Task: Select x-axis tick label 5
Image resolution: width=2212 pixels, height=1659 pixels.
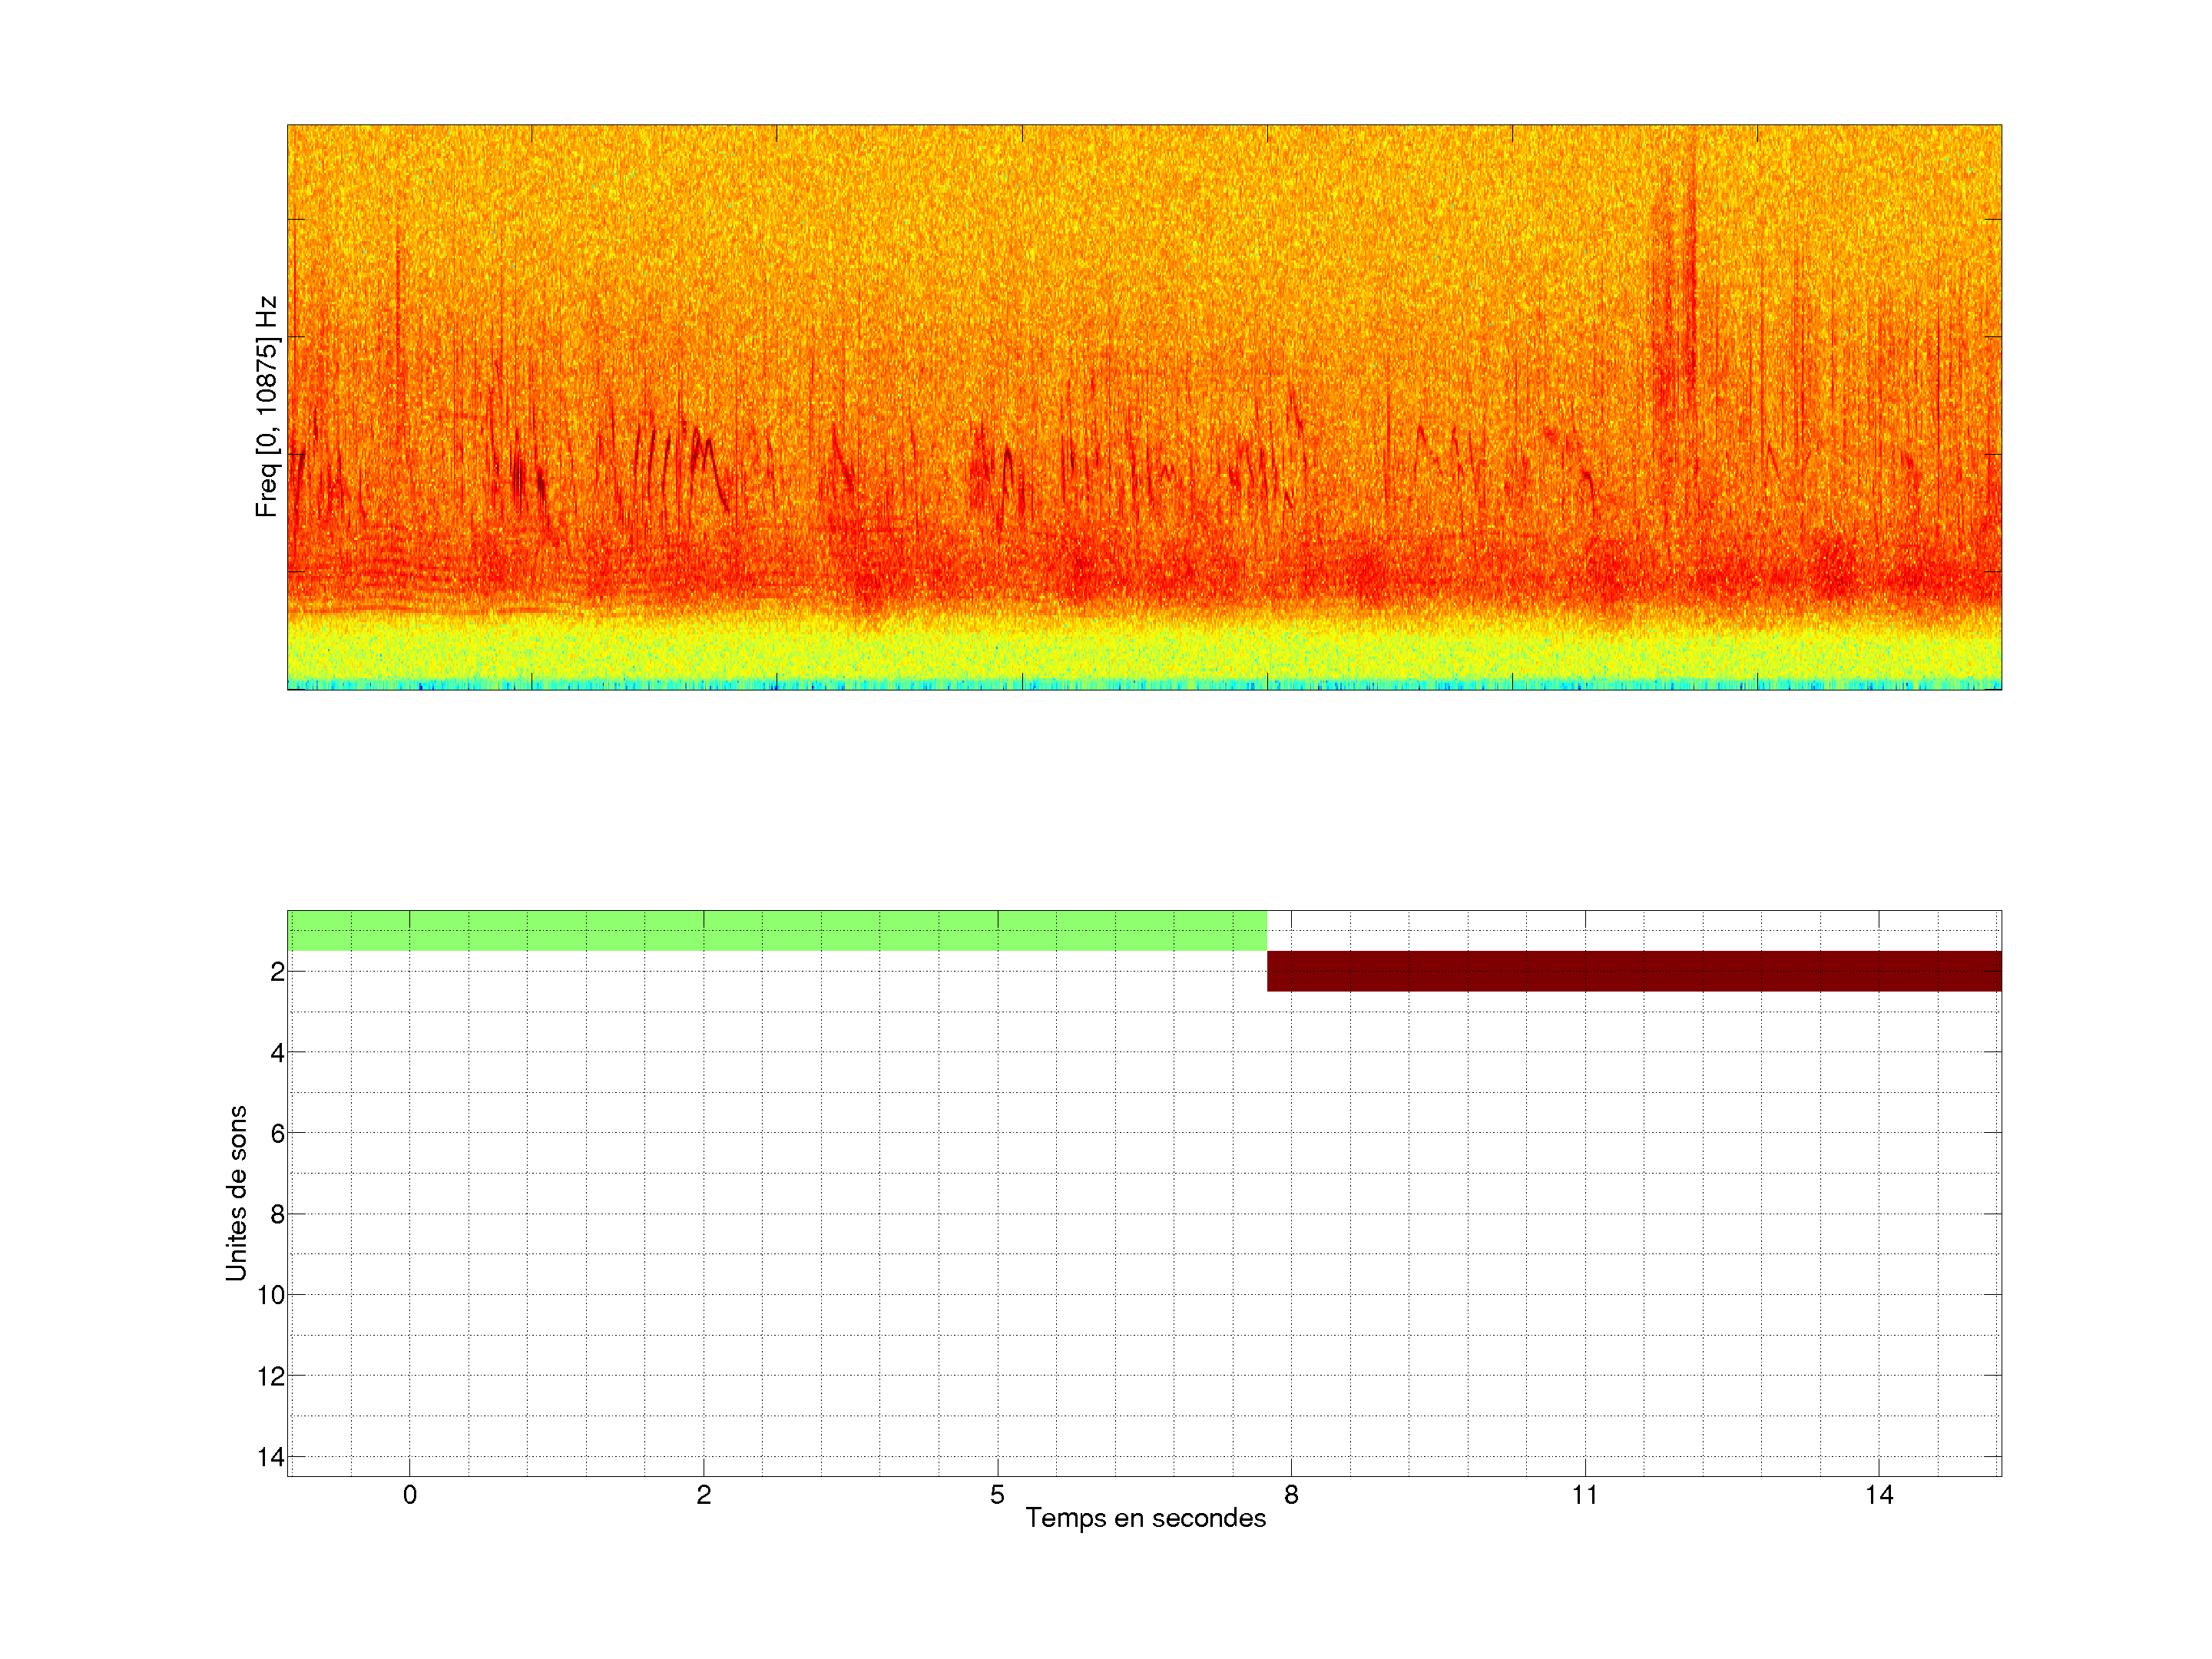Action: tap(997, 1495)
